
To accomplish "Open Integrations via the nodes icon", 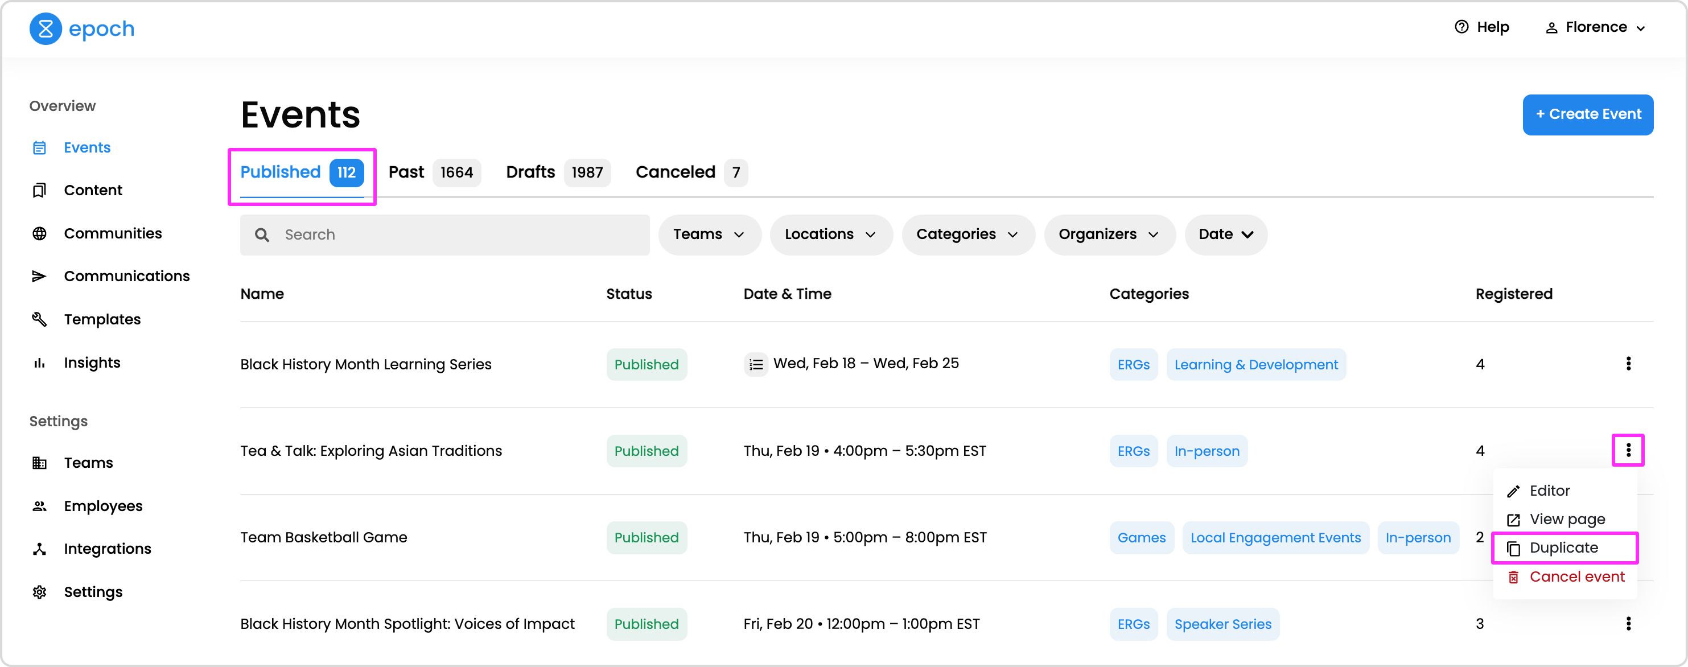I will tap(39, 549).
